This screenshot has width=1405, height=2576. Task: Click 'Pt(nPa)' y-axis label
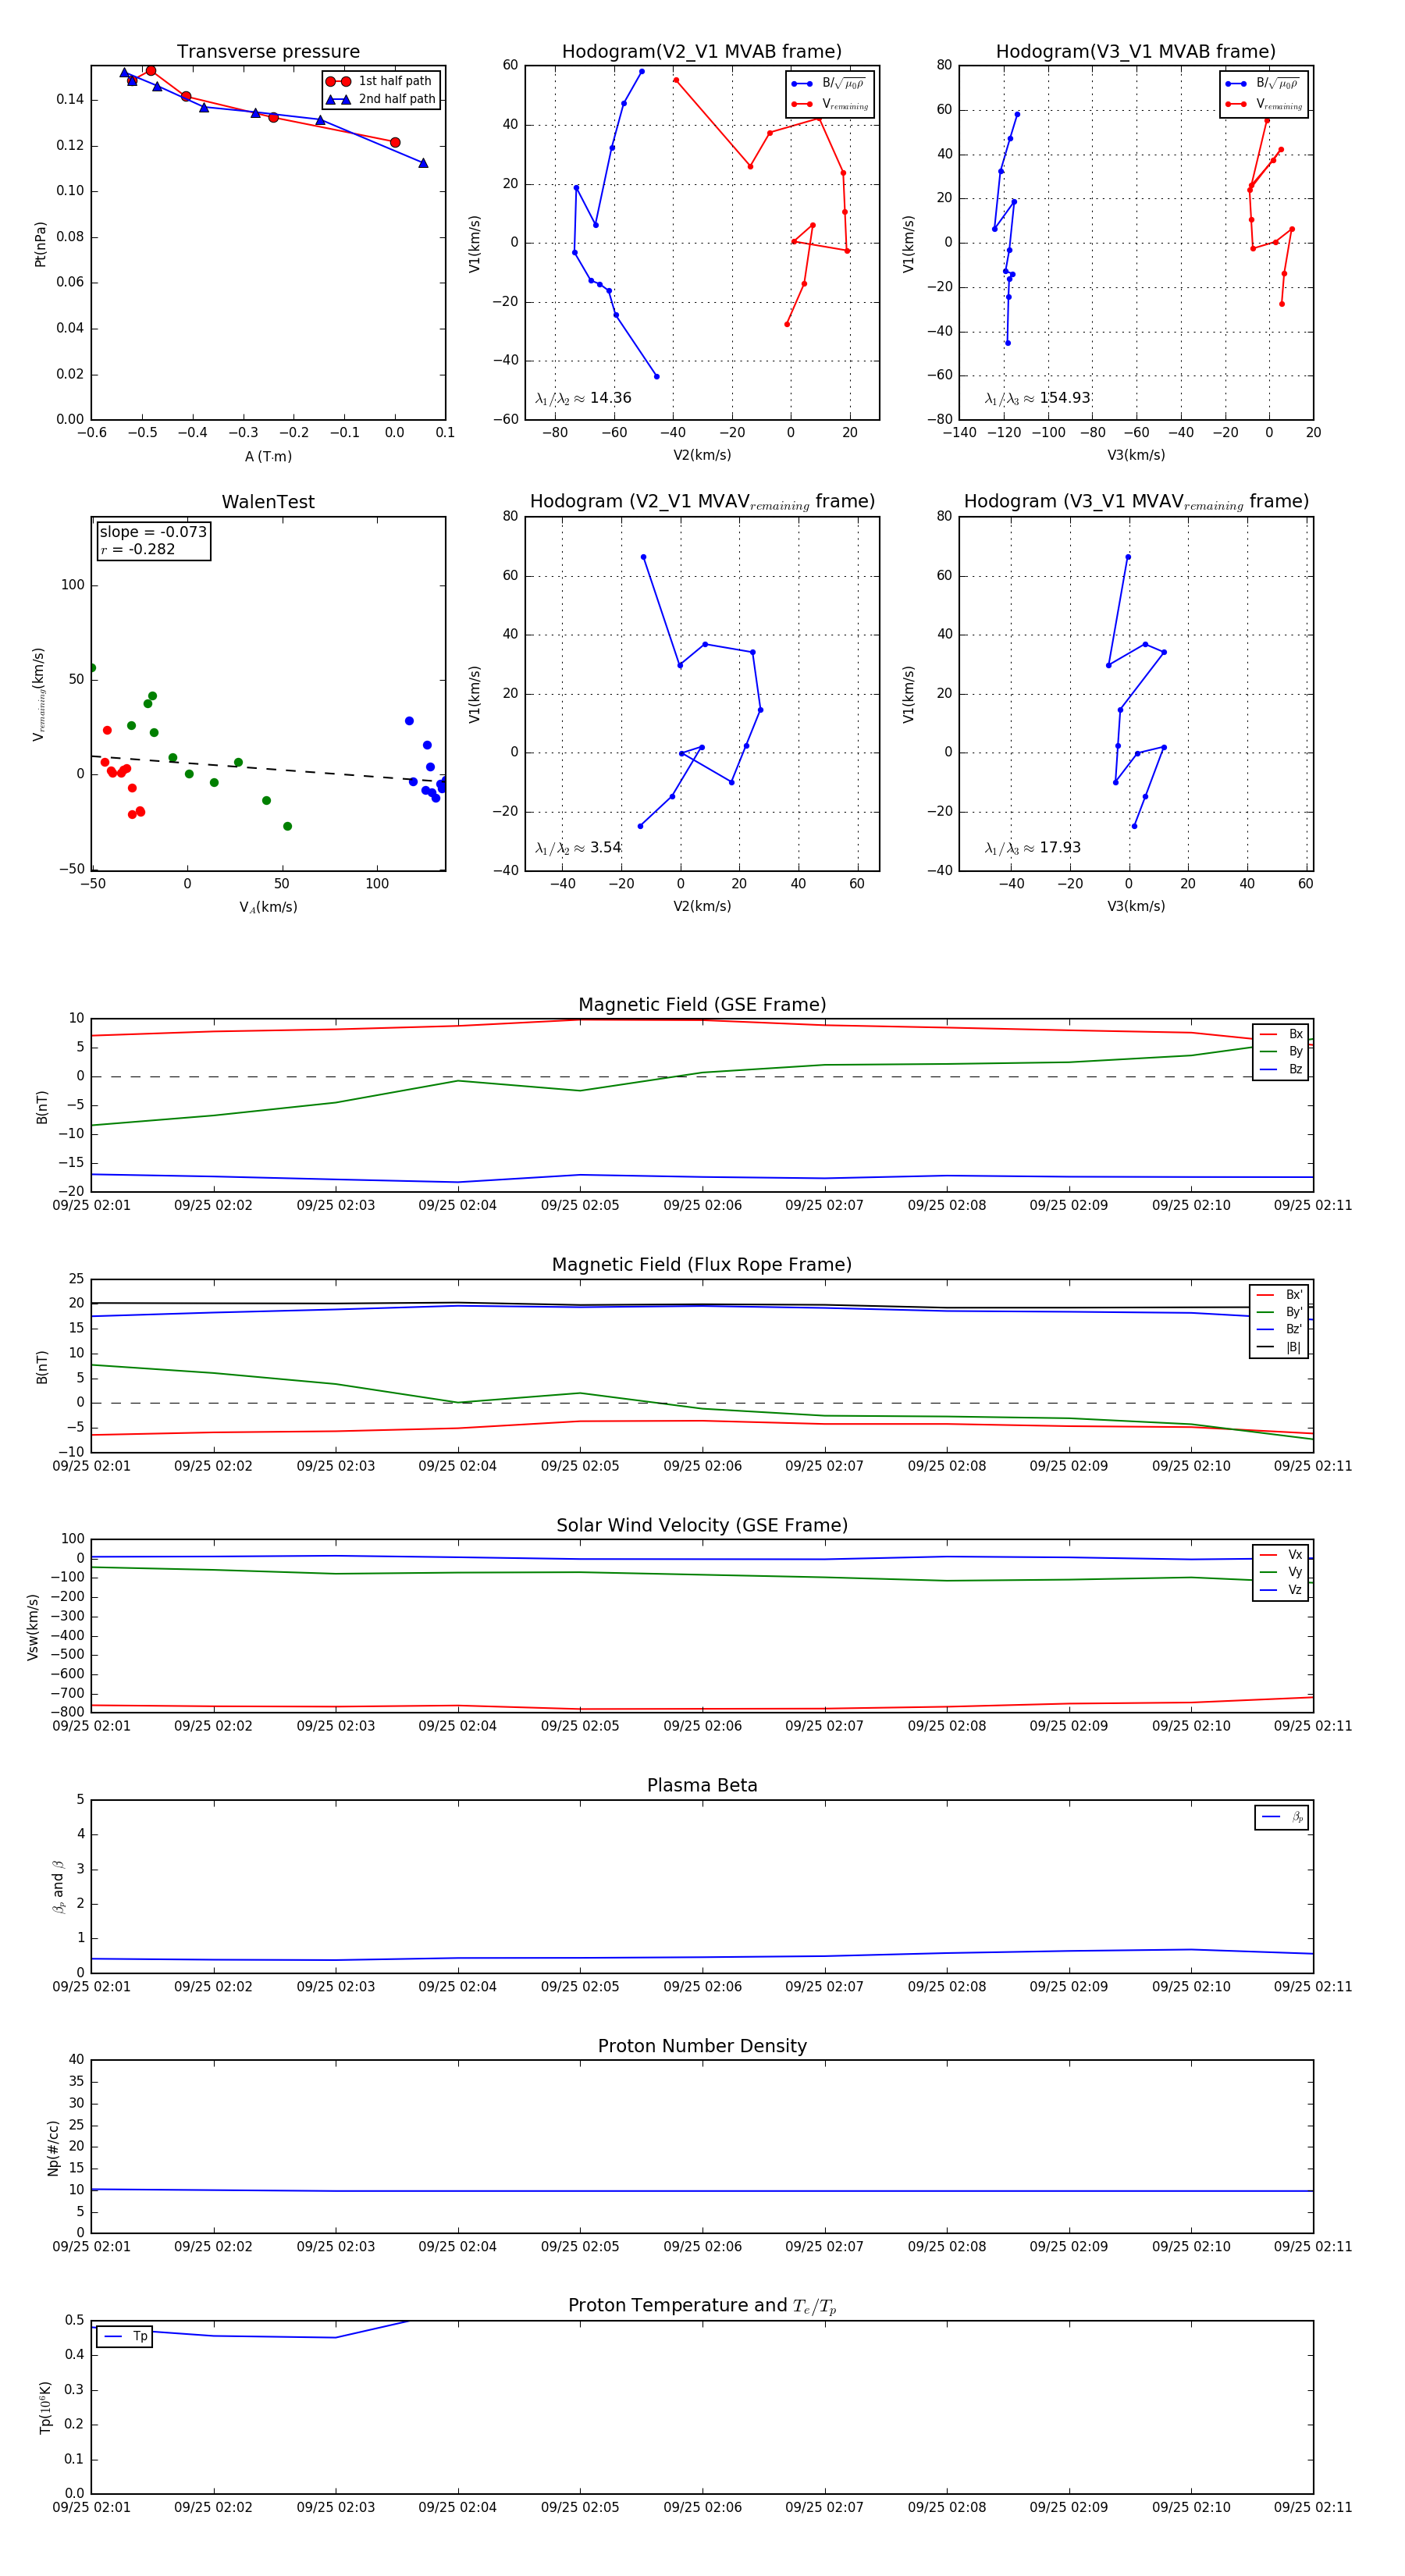40,243
